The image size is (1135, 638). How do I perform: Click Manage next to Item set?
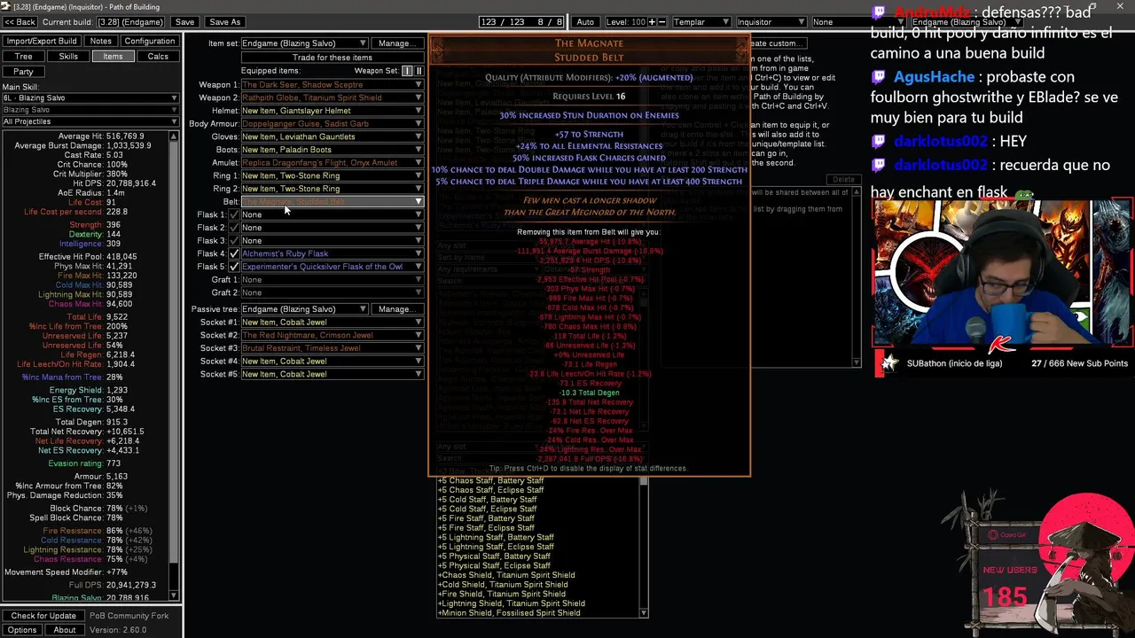coord(396,43)
